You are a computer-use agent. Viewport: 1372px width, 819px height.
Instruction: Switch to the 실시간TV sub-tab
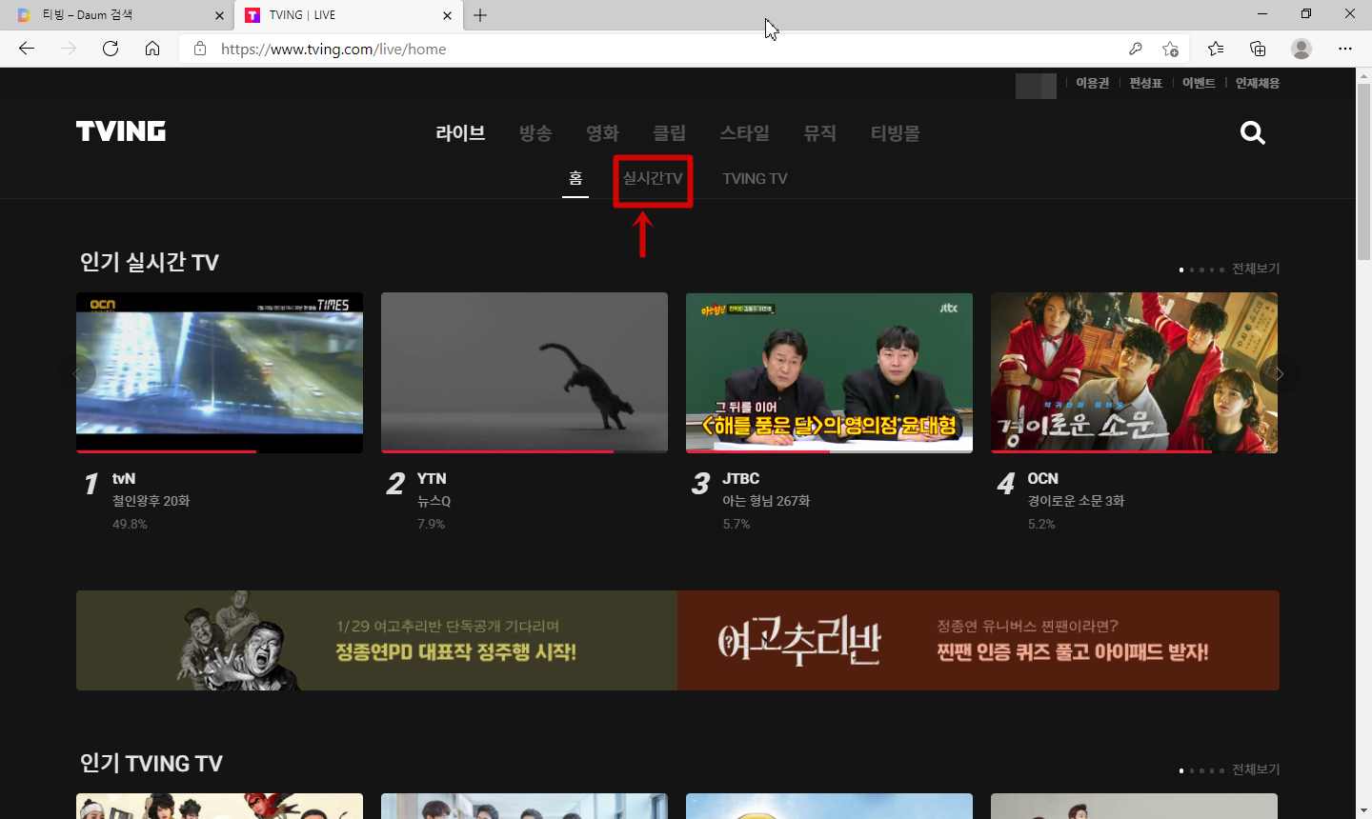653,179
